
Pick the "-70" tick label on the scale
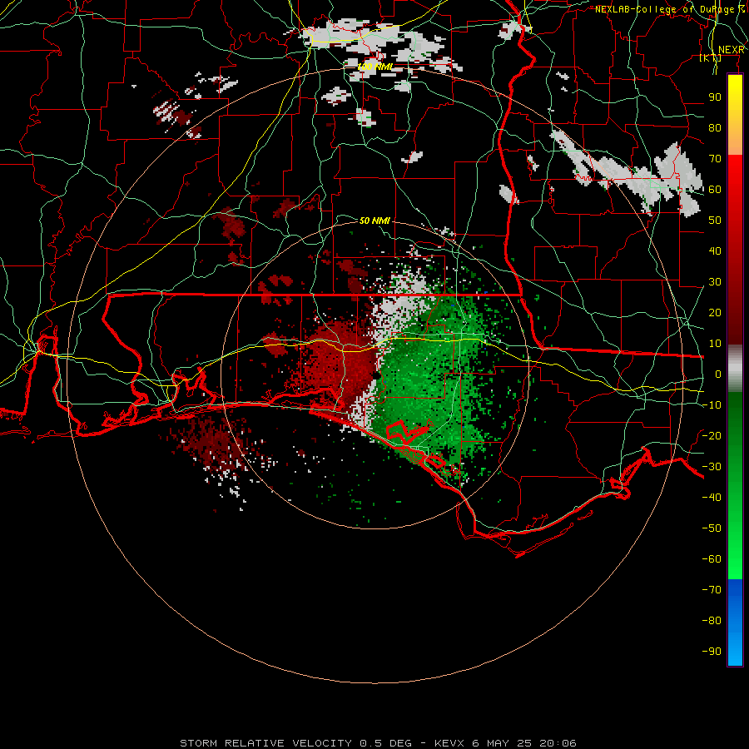(712, 589)
